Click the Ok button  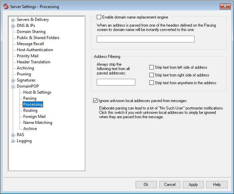[x=146, y=185]
